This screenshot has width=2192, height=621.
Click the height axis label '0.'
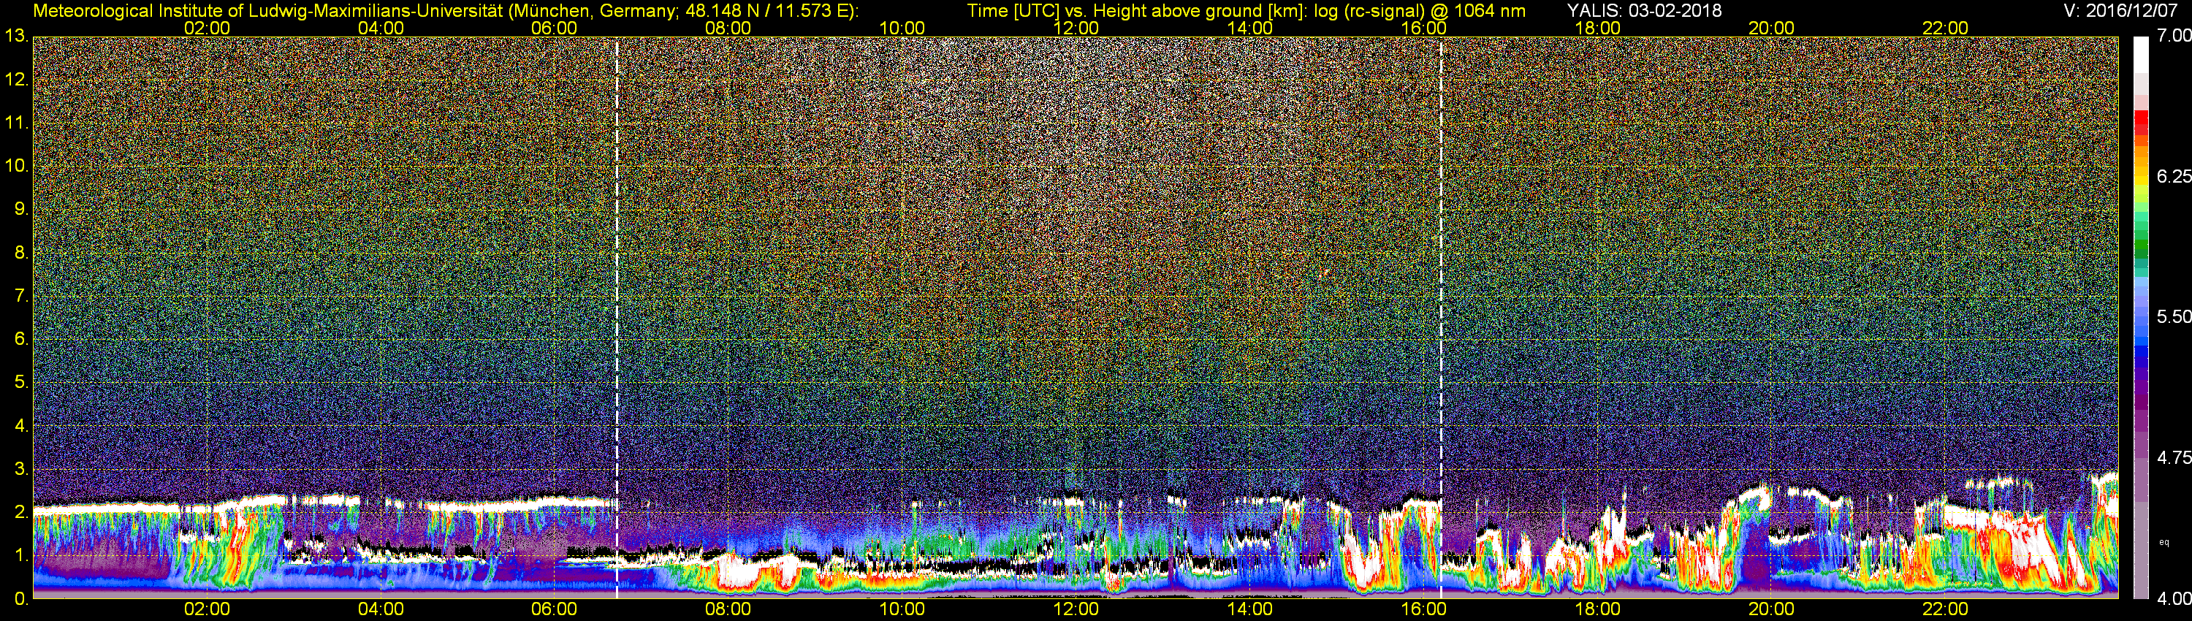[21, 598]
